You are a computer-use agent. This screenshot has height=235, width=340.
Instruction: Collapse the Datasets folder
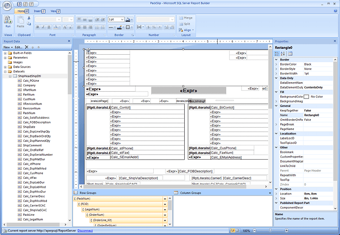click(x=5, y=71)
